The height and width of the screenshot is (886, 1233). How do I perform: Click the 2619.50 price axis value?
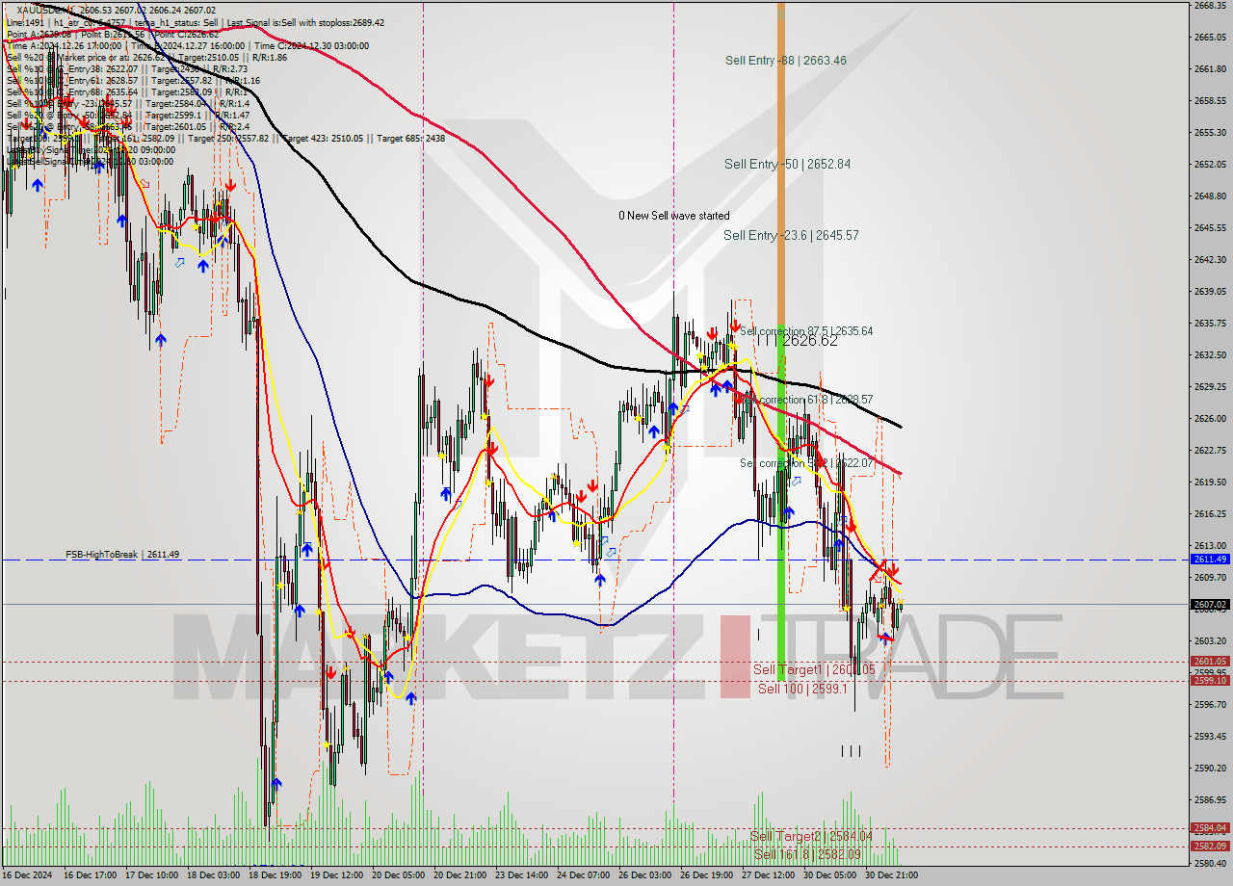(1209, 482)
